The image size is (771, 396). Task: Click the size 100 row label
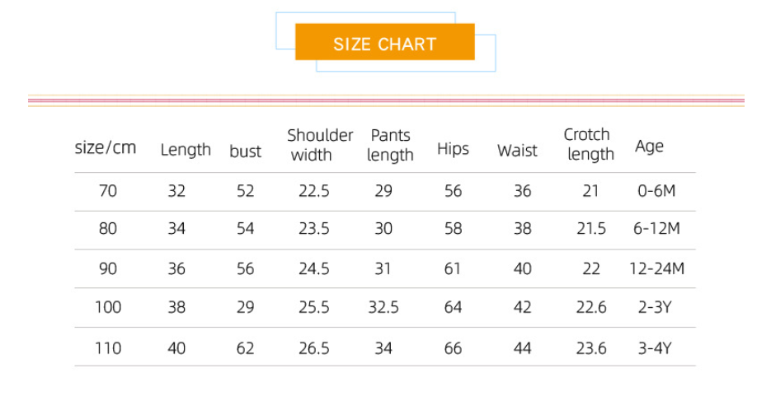(x=108, y=307)
